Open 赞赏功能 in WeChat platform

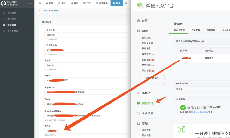coord(146,65)
